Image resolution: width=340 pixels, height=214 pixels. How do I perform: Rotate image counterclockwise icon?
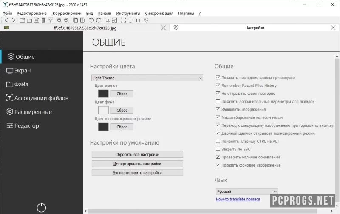click(91, 20)
